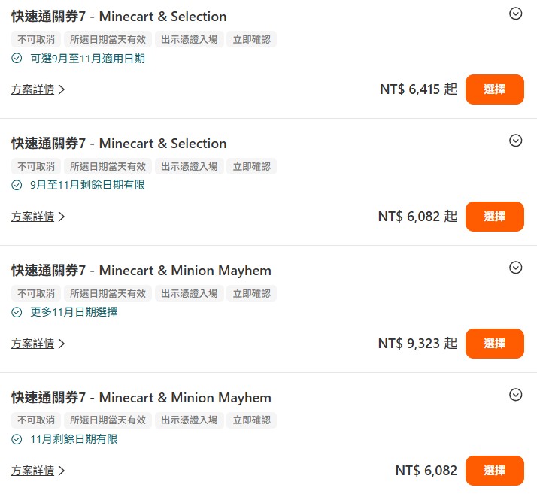
Task: Click check icon beside 9月至11月剩餘日期有限
Action: pos(17,186)
